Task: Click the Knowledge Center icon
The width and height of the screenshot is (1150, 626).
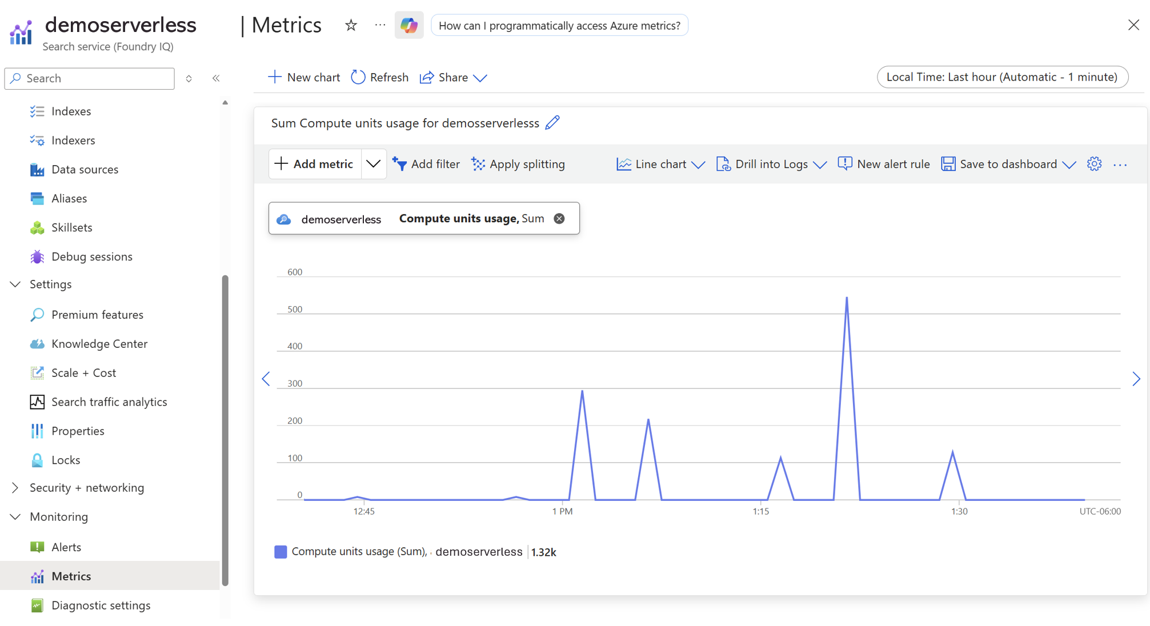Action: 37,344
